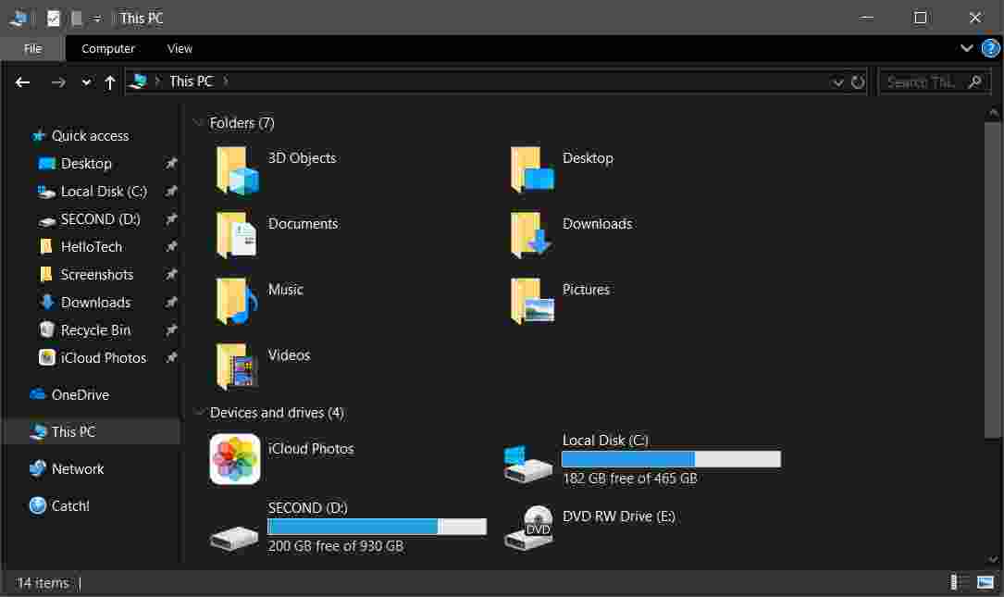The width and height of the screenshot is (1004, 597).
Task: Click the New folder quick access toolbar icon
Action: coord(76,19)
